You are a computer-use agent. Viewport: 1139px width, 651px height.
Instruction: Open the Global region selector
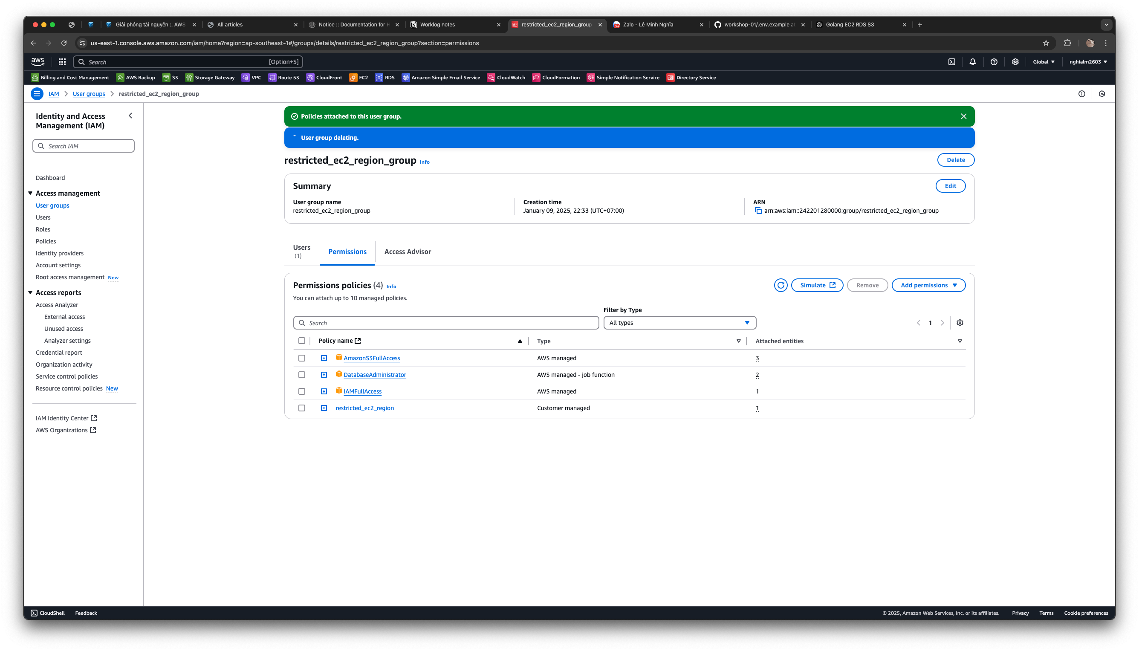point(1044,62)
